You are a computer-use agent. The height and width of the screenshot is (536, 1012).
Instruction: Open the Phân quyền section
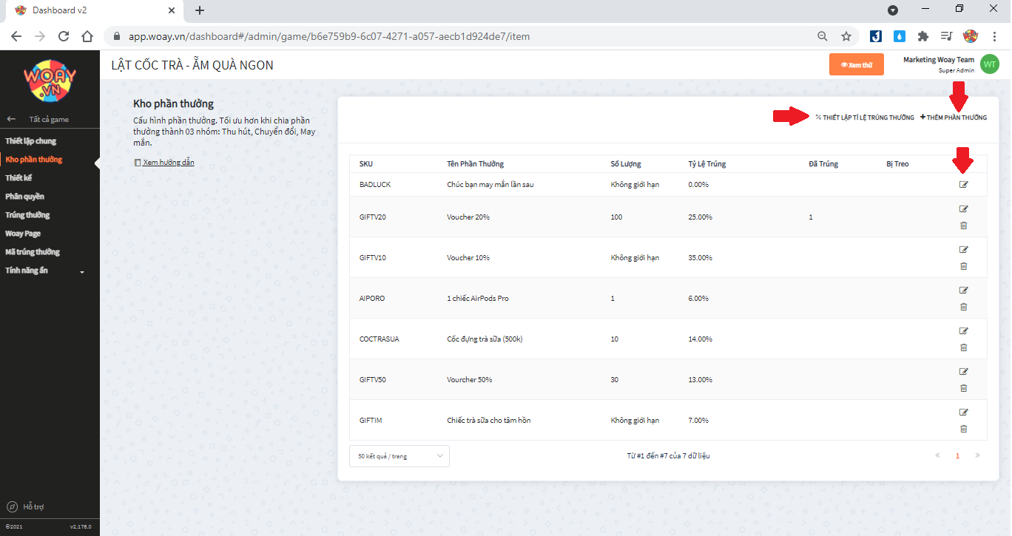point(24,197)
